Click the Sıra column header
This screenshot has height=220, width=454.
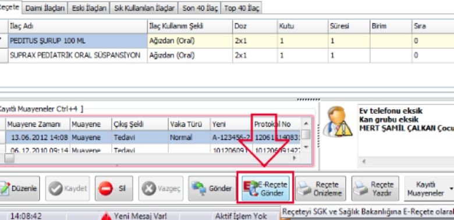[433, 26]
